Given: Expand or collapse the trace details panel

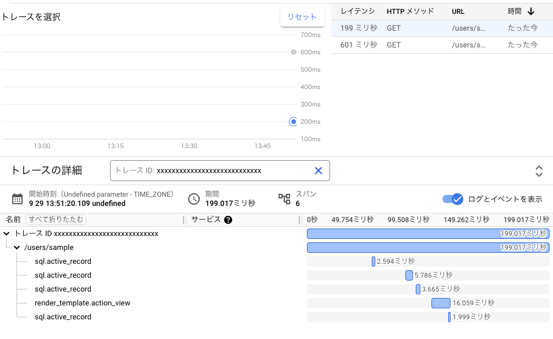Looking at the screenshot, I should click(x=539, y=171).
